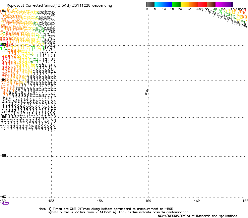Click the '0' label under the color bar
Viewport: 248px width, 218px height.
point(147,9)
